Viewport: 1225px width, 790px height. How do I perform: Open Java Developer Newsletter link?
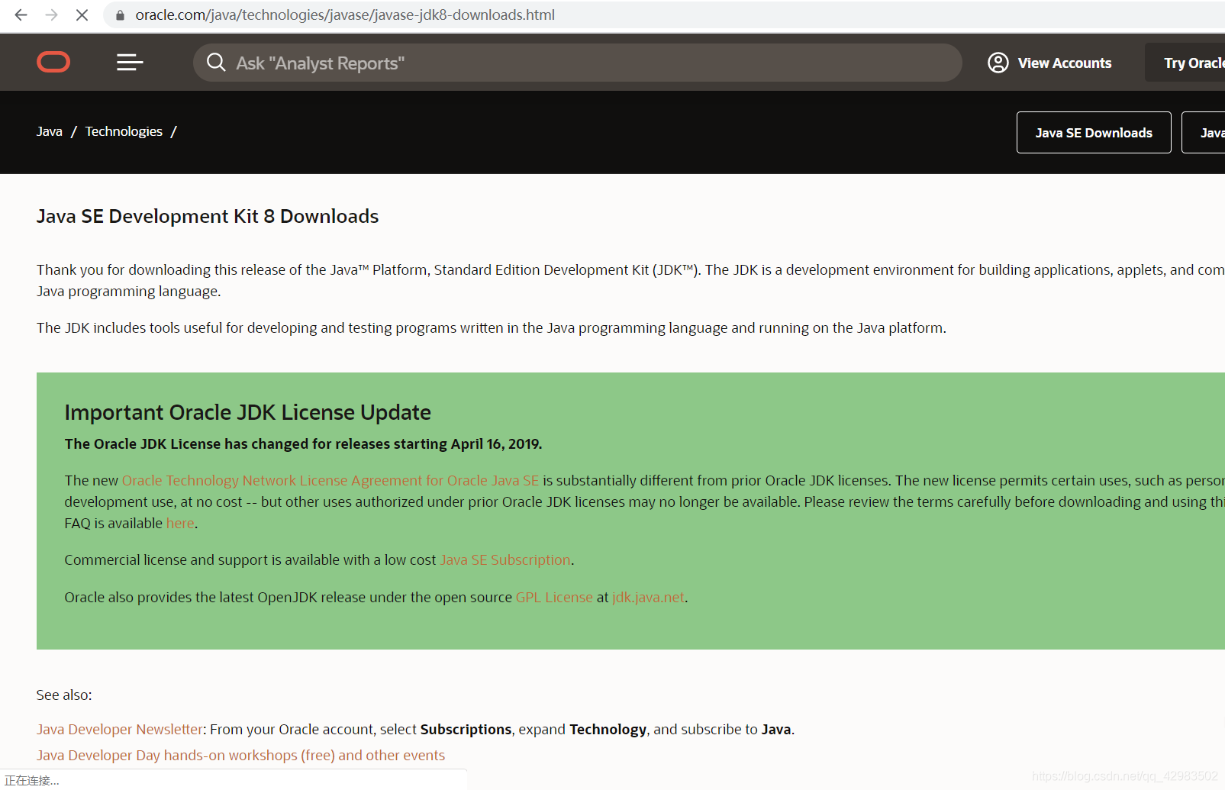click(120, 730)
